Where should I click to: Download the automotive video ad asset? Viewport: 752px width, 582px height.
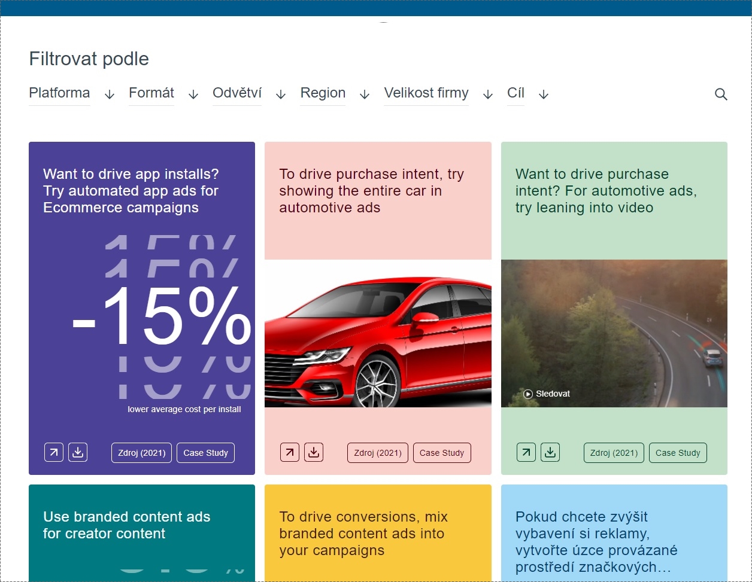[x=550, y=452]
